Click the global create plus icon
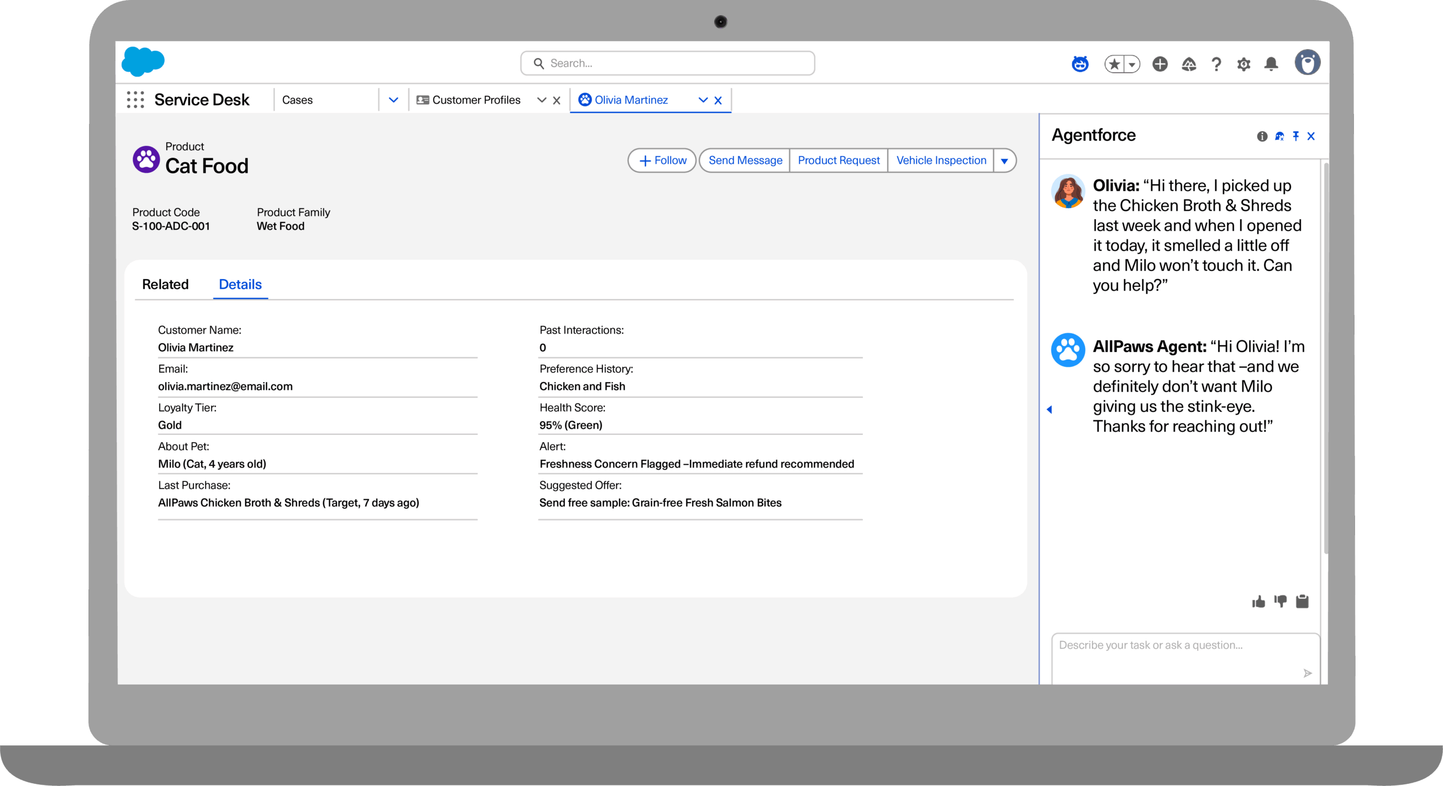This screenshot has height=786, width=1443. [1159, 64]
